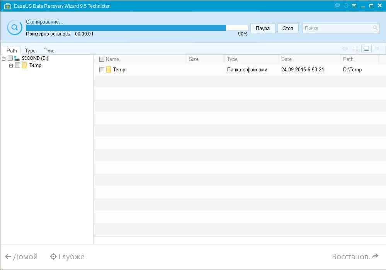The height and width of the screenshot is (270, 386).
Task: Check the Temp row checkbox in list
Action: pos(102,69)
